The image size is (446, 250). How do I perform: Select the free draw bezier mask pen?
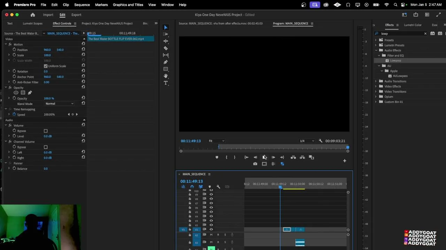(30, 93)
